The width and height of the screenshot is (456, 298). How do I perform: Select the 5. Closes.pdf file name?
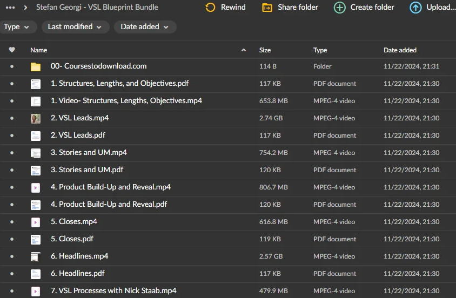coord(72,239)
